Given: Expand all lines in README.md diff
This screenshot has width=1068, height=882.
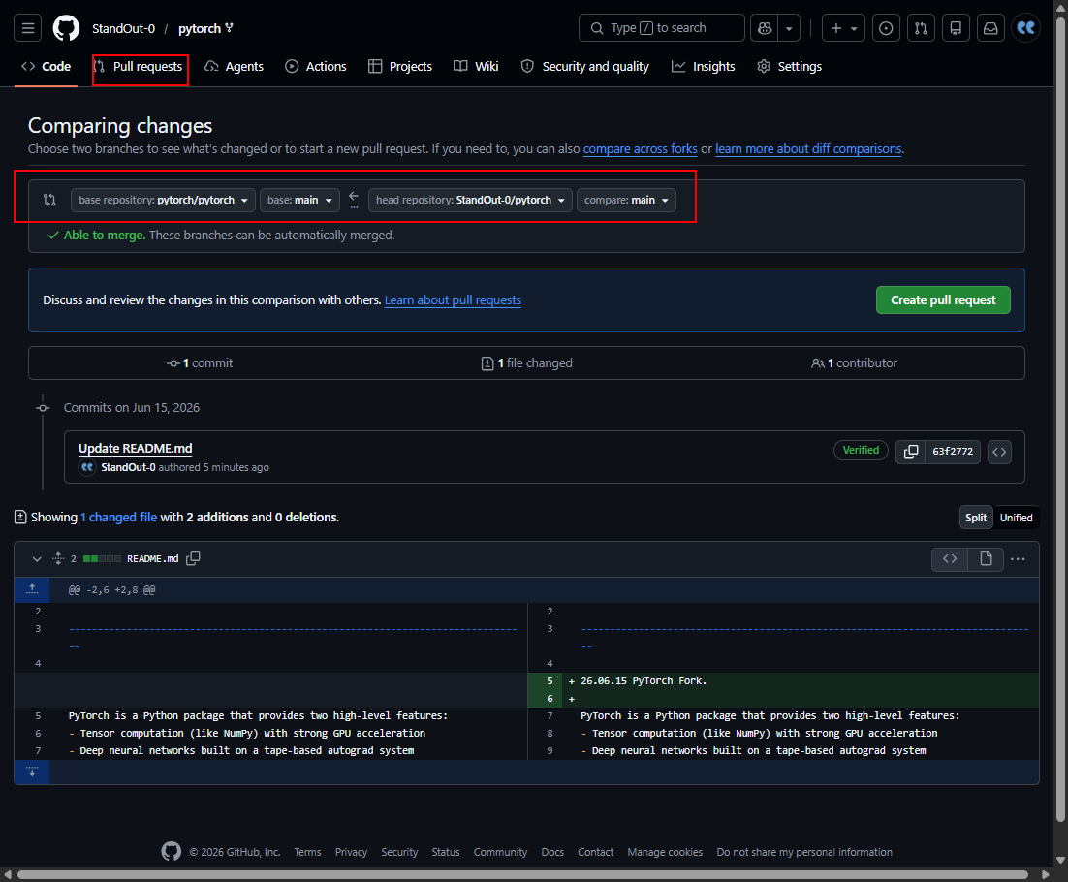Looking at the screenshot, I should pos(58,558).
